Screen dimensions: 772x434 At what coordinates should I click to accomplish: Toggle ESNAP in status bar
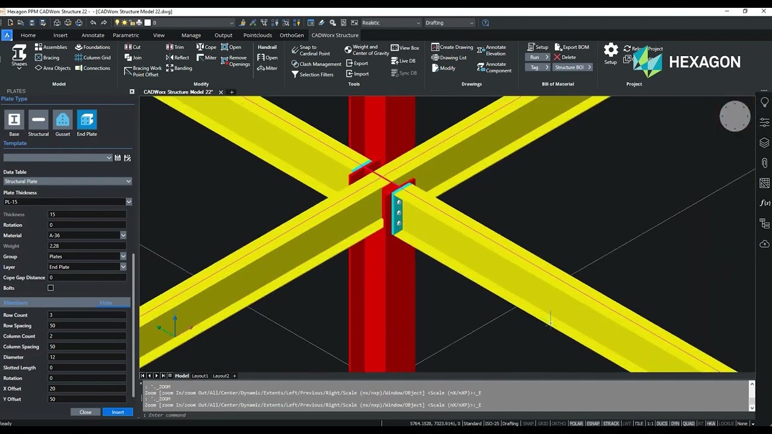[x=593, y=424]
